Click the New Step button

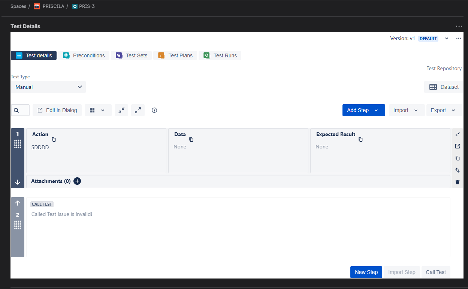pyautogui.click(x=366, y=272)
